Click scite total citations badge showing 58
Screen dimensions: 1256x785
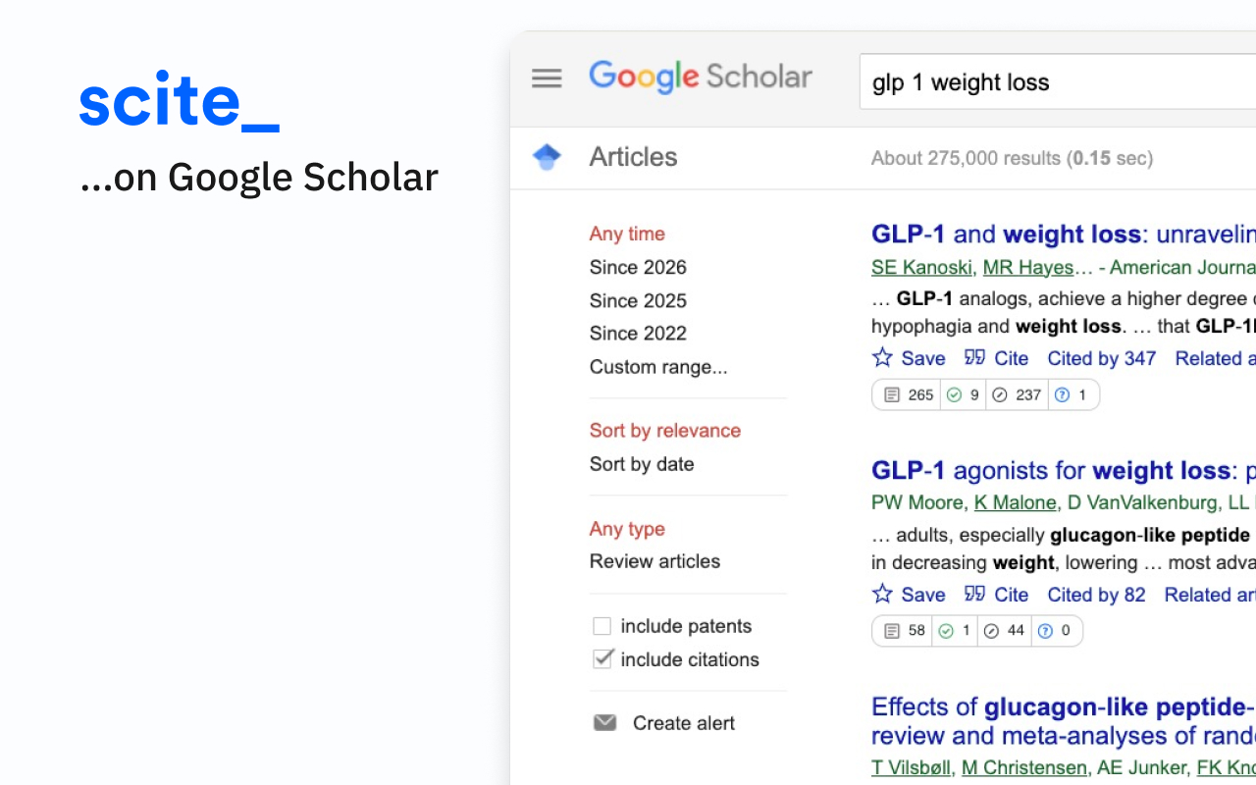[904, 631]
